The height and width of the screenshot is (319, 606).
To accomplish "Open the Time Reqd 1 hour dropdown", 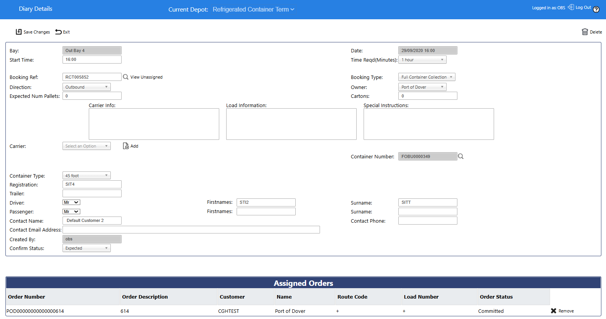I will coord(422,60).
